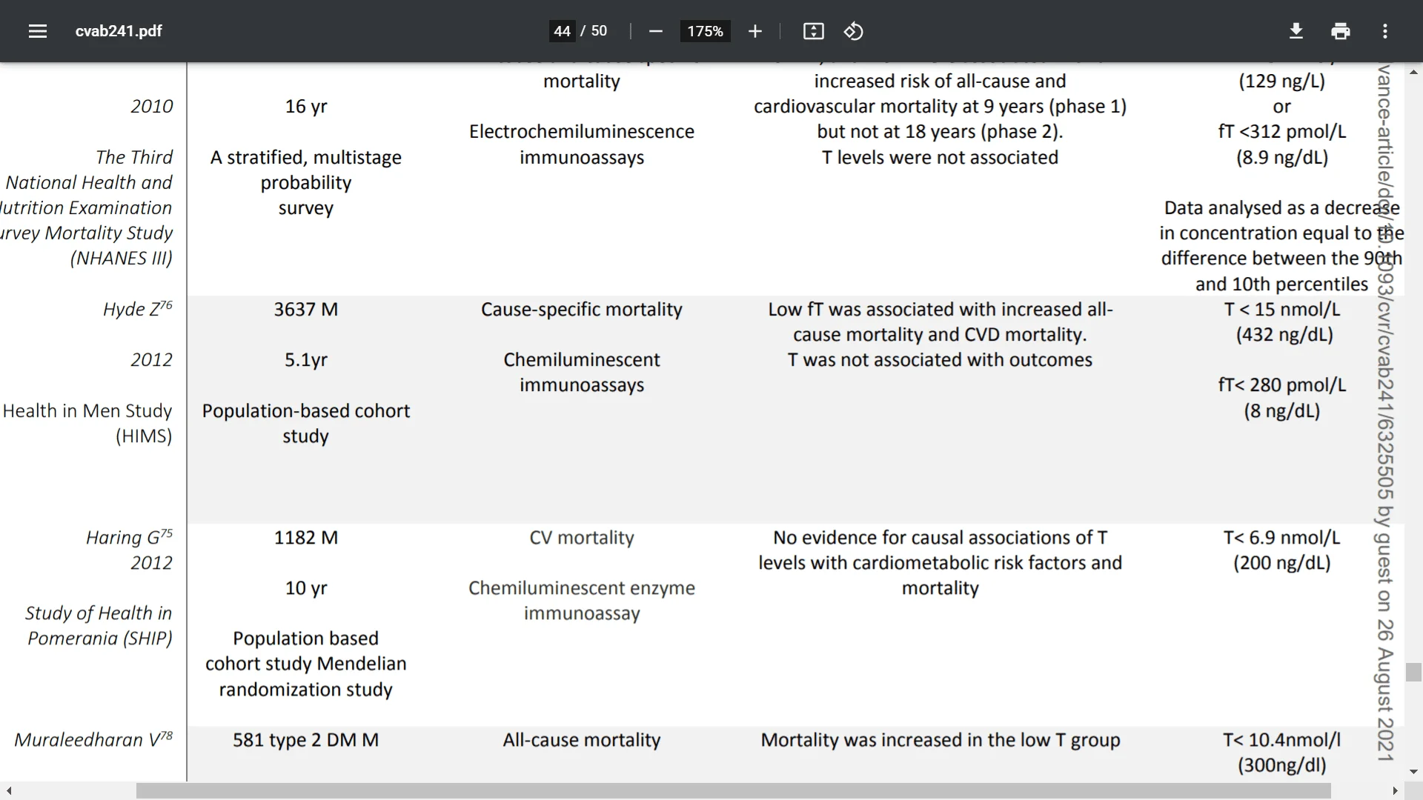
Task: Edit the page number field showing 44
Action: 562,31
